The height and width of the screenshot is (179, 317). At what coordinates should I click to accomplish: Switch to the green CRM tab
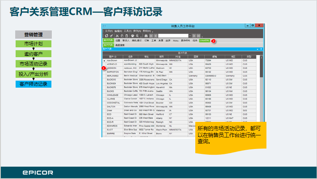click(205, 41)
